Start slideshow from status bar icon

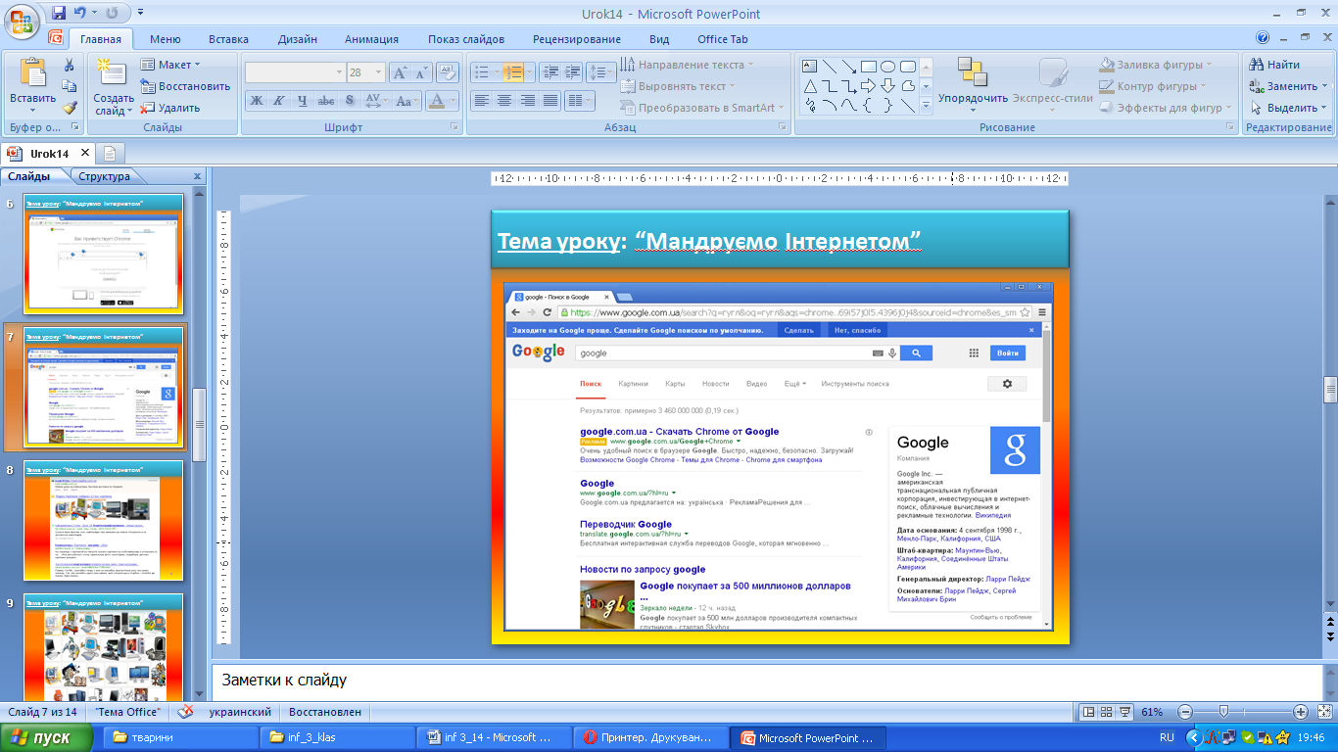pyautogui.click(x=1125, y=712)
